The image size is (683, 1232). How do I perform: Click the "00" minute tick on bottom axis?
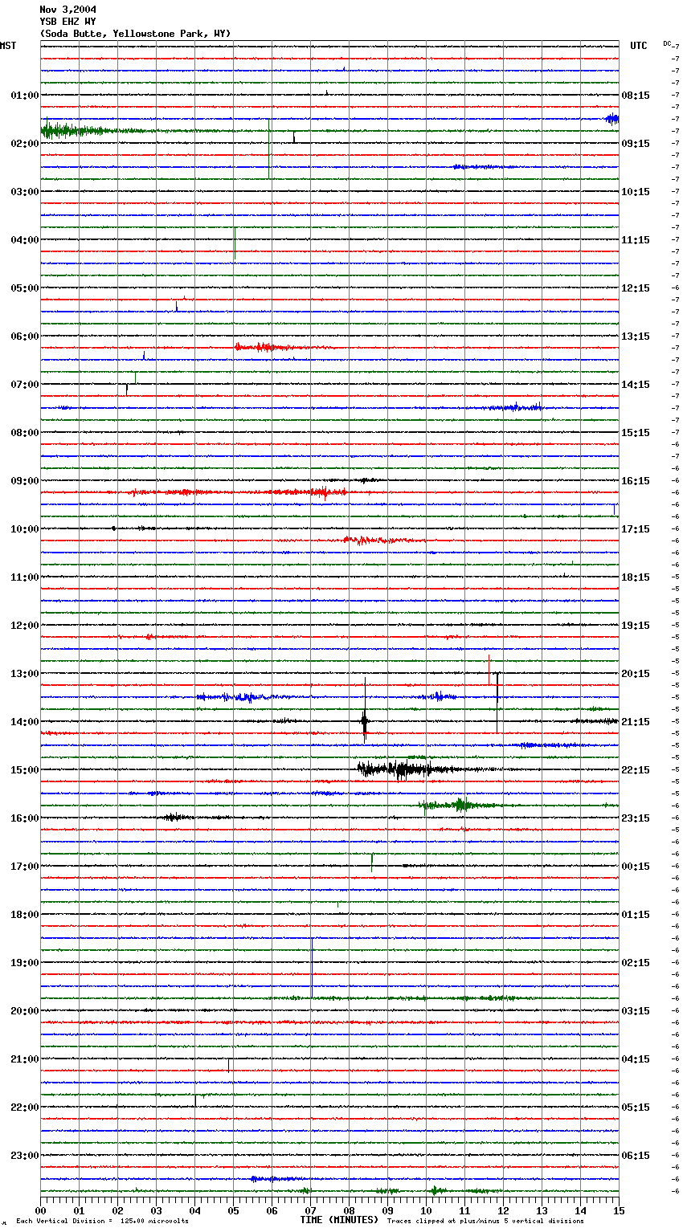click(x=40, y=1210)
